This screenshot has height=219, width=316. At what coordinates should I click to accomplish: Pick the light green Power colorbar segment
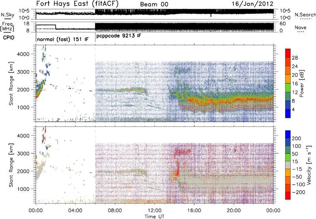point(288,88)
